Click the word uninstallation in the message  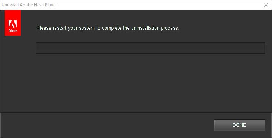145,28
